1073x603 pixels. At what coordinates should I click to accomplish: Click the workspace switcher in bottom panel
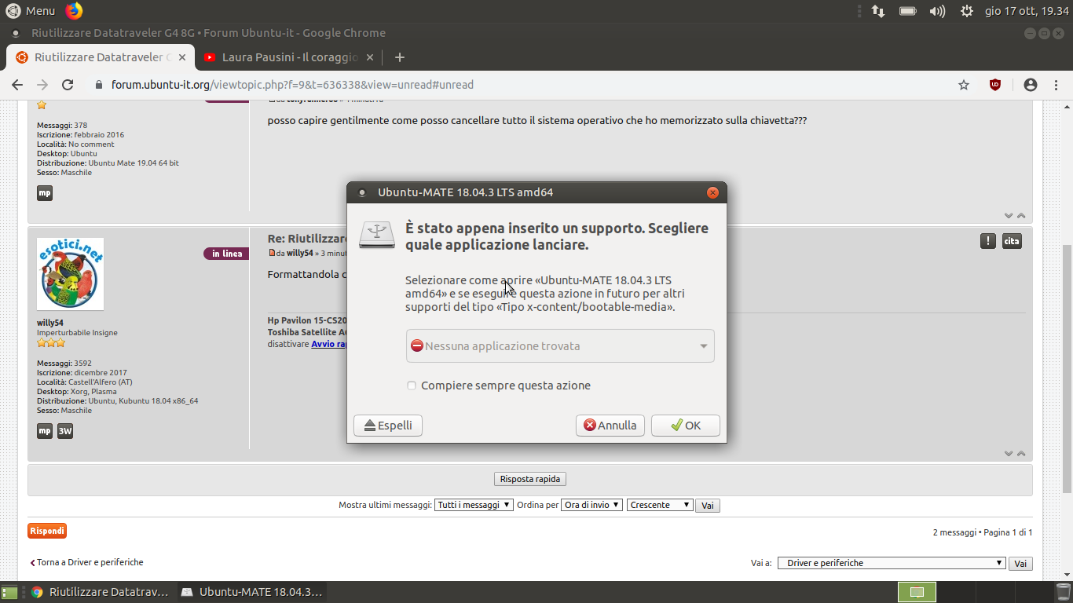[917, 592]
